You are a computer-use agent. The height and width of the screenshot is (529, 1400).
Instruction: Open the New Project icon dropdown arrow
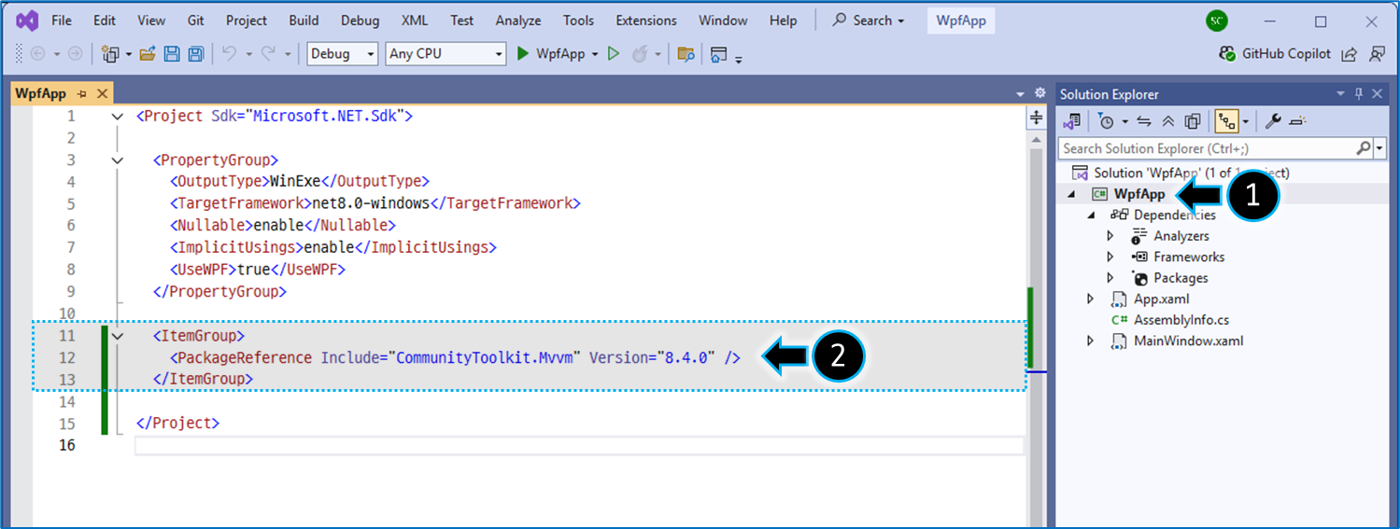[x=128, y=55]
